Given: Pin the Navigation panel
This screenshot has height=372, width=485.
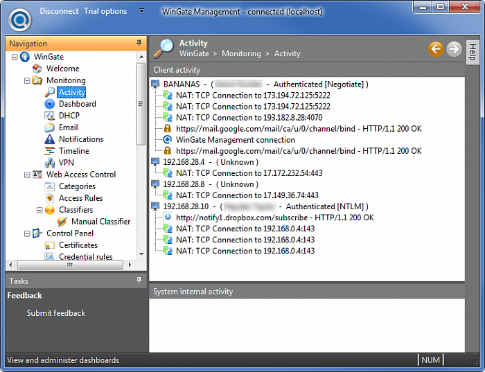Looking at the screenshot, I should click(x=139, y=44).
